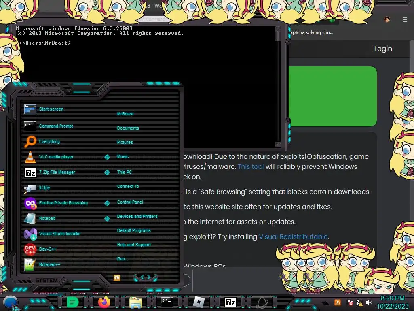Open volume speaker tray icon
Image resolution: width=414 pixels, height=311 pixels.
tap(369, 302)
